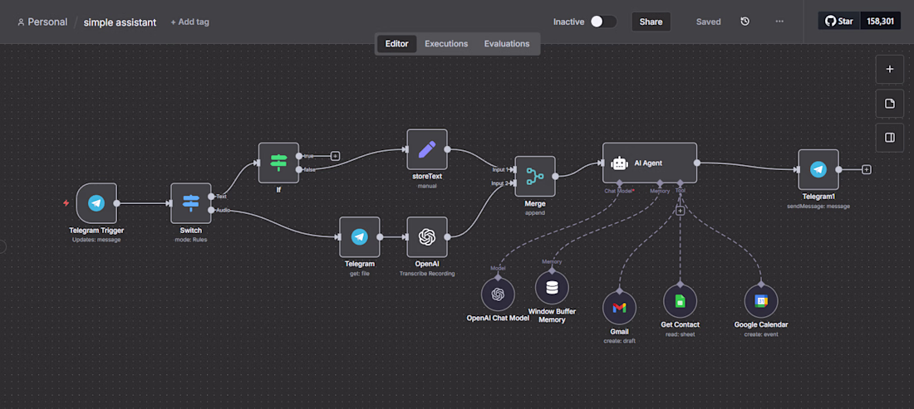The height and width of the screenshot is (409, 914).
Task: Open the If node
Action: [x=278, y=163]
